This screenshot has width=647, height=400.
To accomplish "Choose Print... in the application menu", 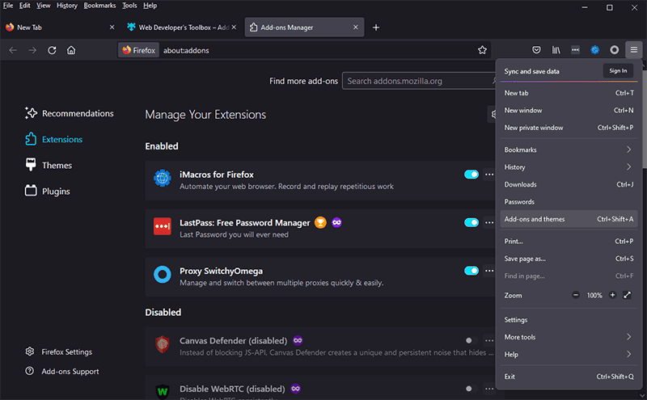I will (x=569, y=242).
